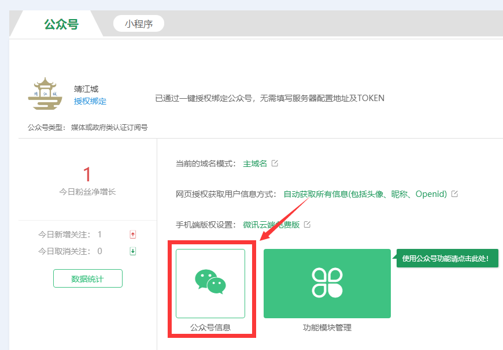This screenshot has height=350, width=503.
Task: Click the 主域名 domain mode link
Action: coord(255,163)
